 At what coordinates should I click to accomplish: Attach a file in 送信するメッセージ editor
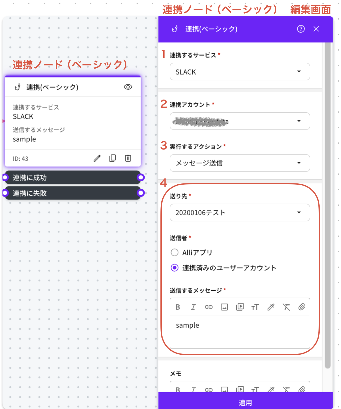point(302,307)
